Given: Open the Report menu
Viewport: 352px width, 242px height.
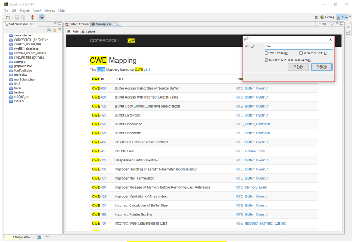Looking at the screenshot, I should (36, 11).
